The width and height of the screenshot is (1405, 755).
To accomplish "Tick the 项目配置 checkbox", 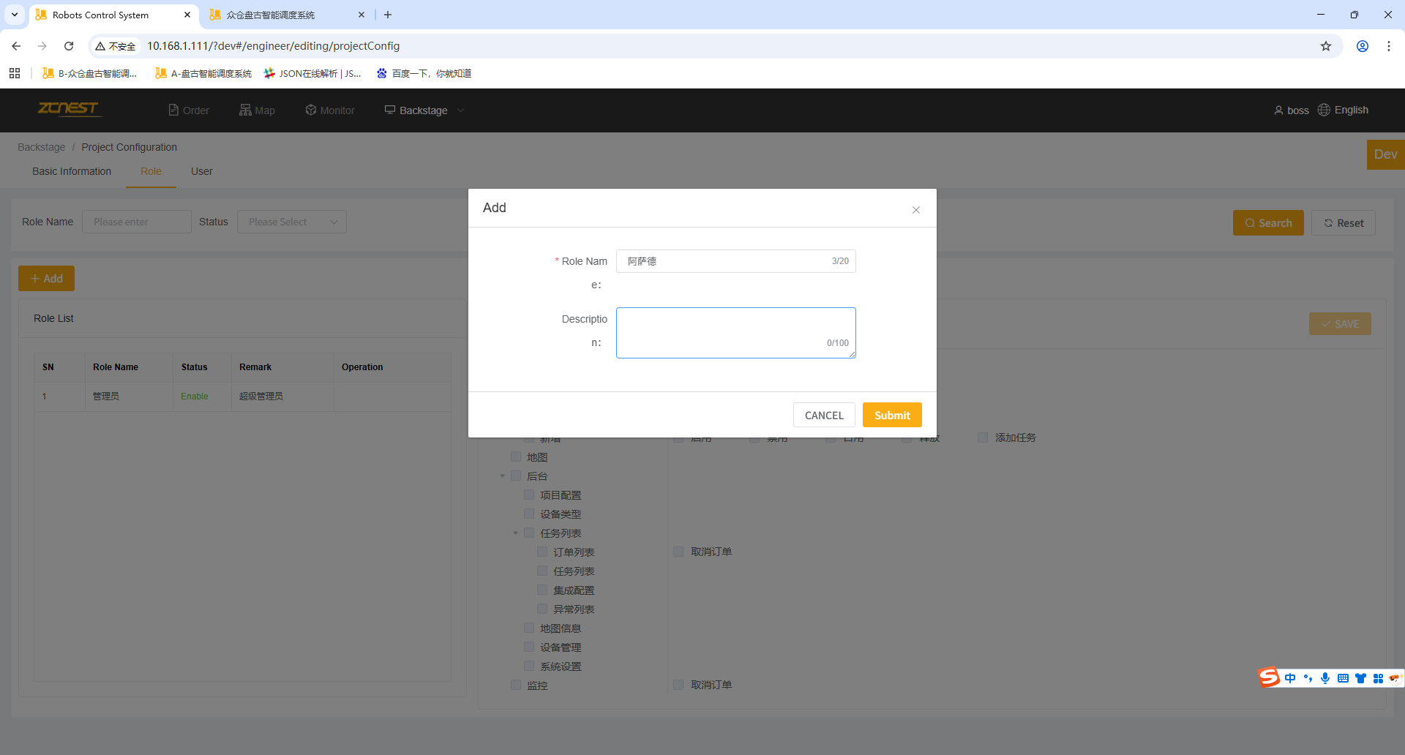I will click(529, 495).
